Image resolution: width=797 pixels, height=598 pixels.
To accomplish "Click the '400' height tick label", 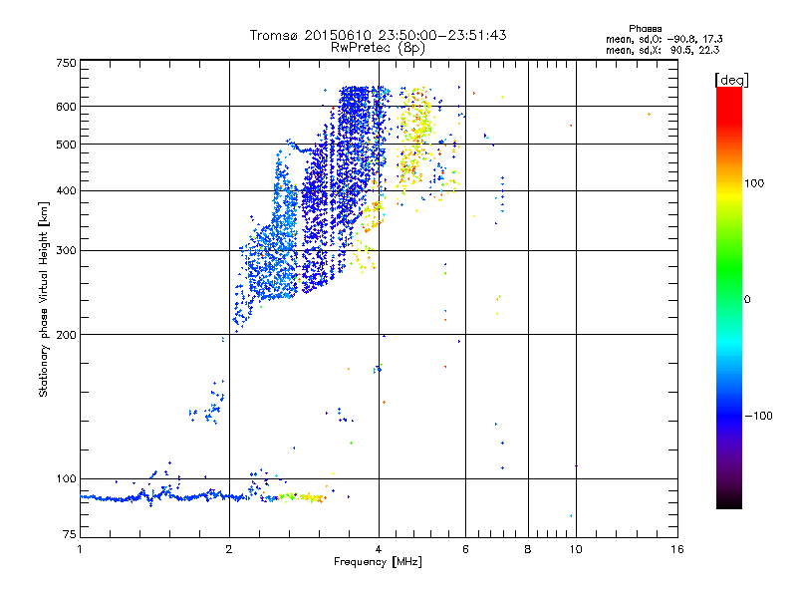I will pos(67,191).
